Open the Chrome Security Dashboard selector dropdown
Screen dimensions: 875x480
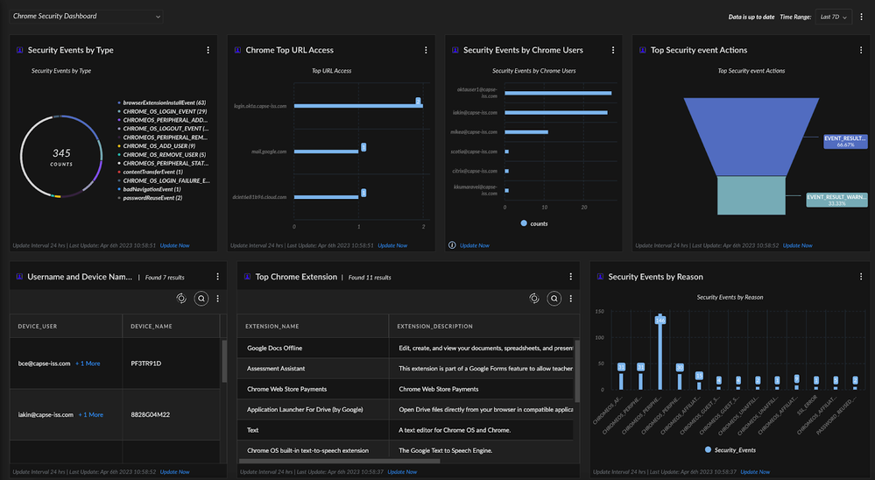pos(86,16)
